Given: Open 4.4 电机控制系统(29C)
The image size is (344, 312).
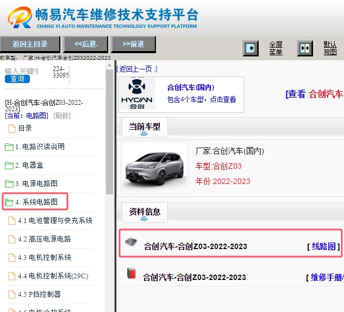Looking at the screenshot, I should [53, 276].
